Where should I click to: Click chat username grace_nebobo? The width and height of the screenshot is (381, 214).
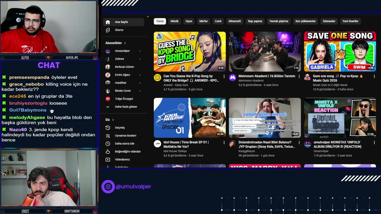coord(26,84)
